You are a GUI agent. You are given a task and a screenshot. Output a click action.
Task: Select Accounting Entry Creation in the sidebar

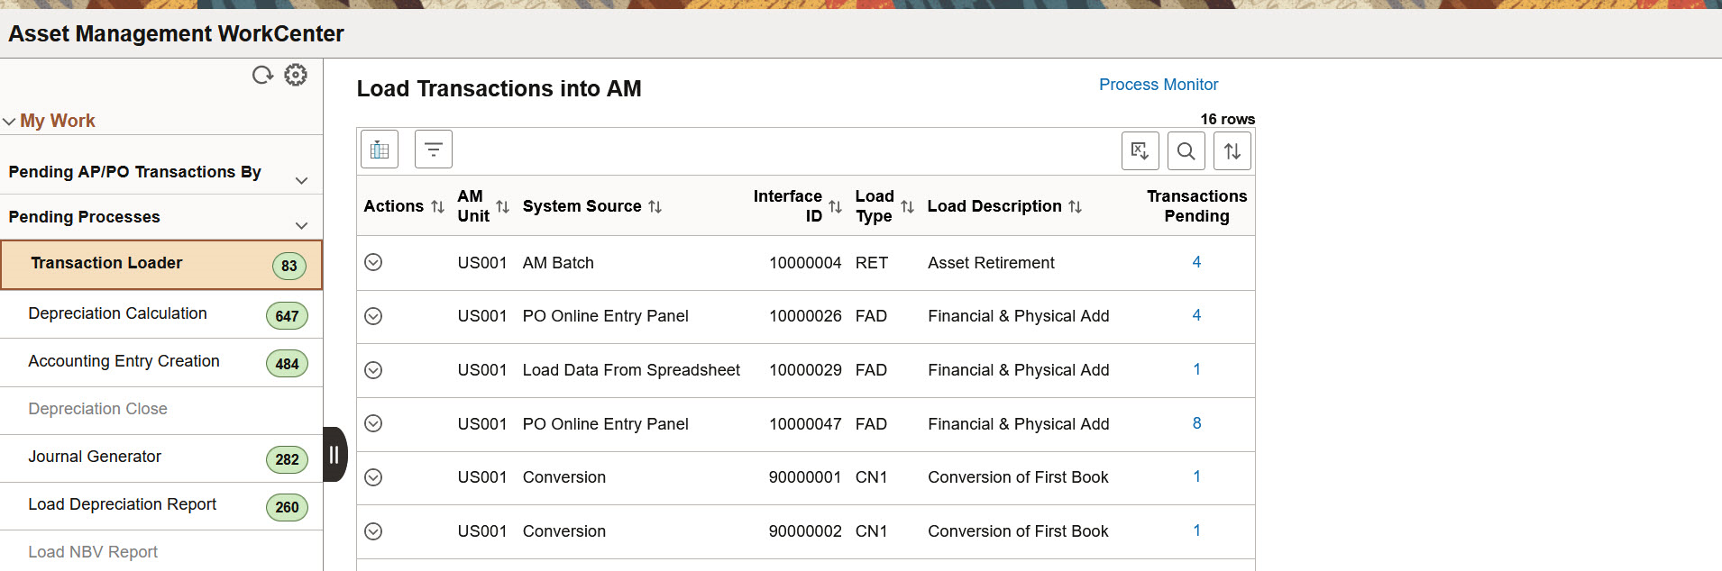point(124,361)
